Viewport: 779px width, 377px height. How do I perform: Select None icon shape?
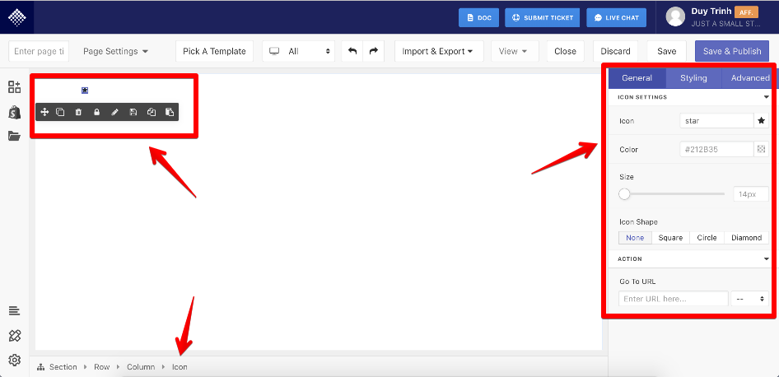pos(635,238)
